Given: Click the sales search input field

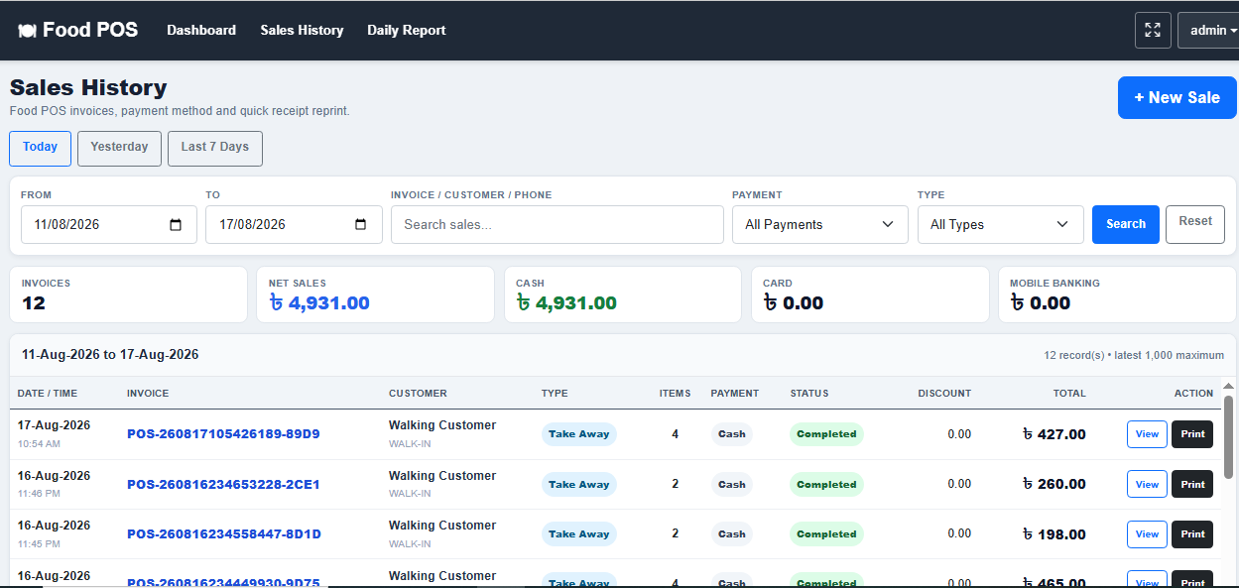Looking at the screenshot, I should [x=558, y=224].
